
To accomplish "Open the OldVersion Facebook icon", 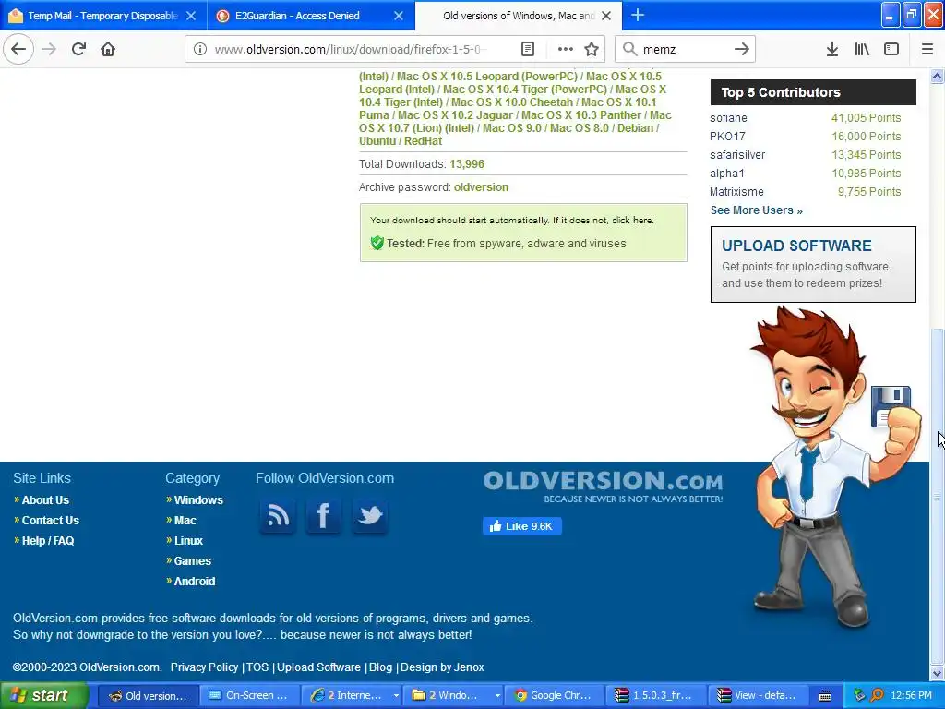I will tap(324, 515).
